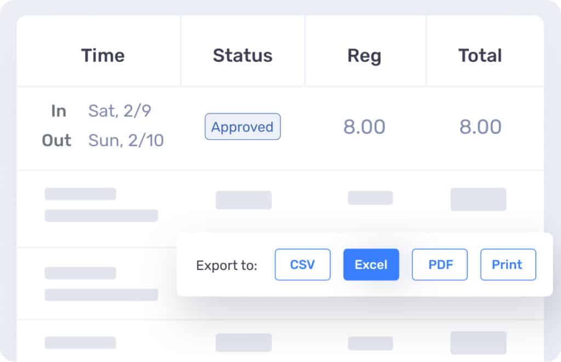Screen dimensions: 561x362
Task: Export the timesheet as PDF
Action: click(x=440, y=265)
